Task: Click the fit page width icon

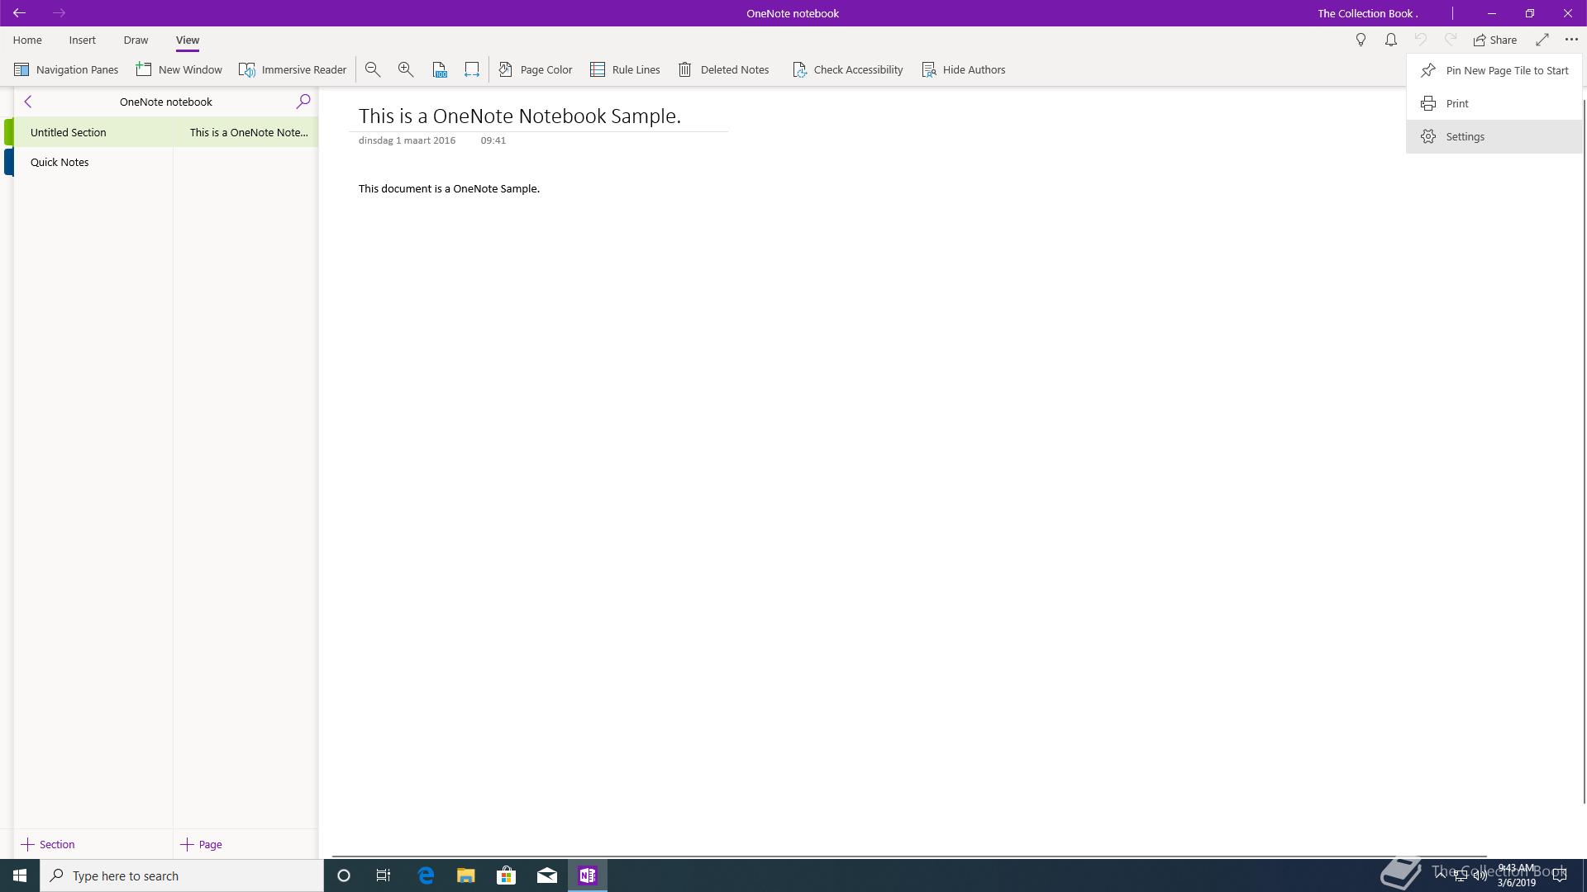Action: (472, 69)
